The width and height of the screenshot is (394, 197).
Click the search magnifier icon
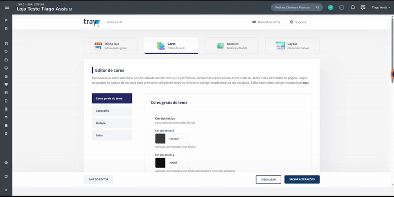pos(318,7)
